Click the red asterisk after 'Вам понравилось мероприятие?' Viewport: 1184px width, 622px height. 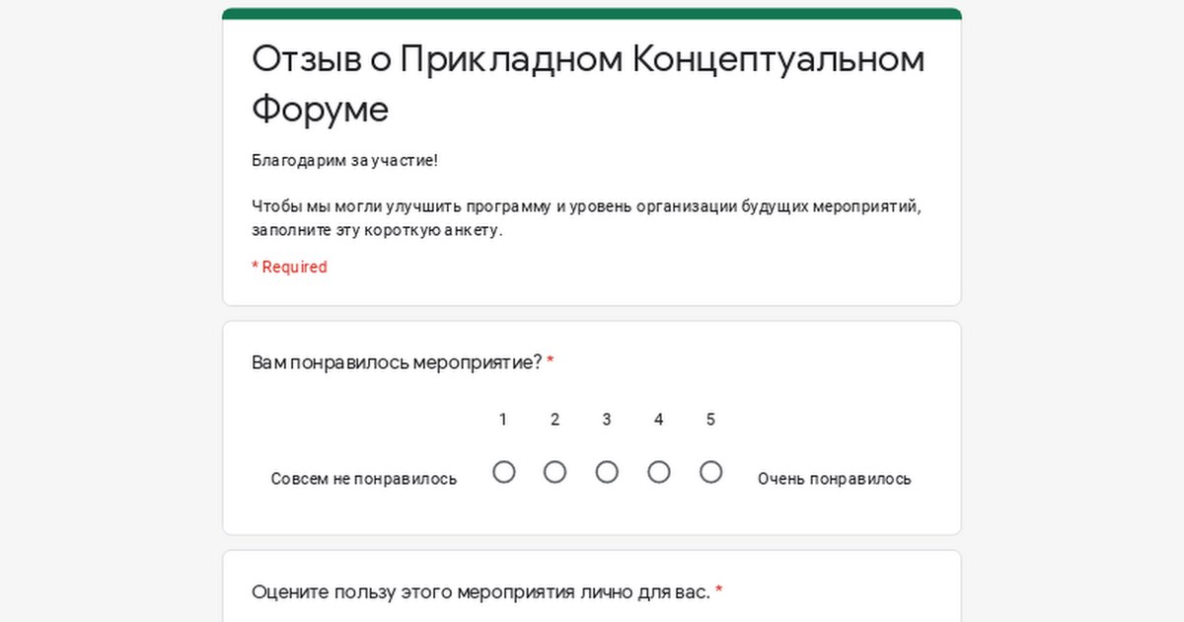tap(551, 362)
